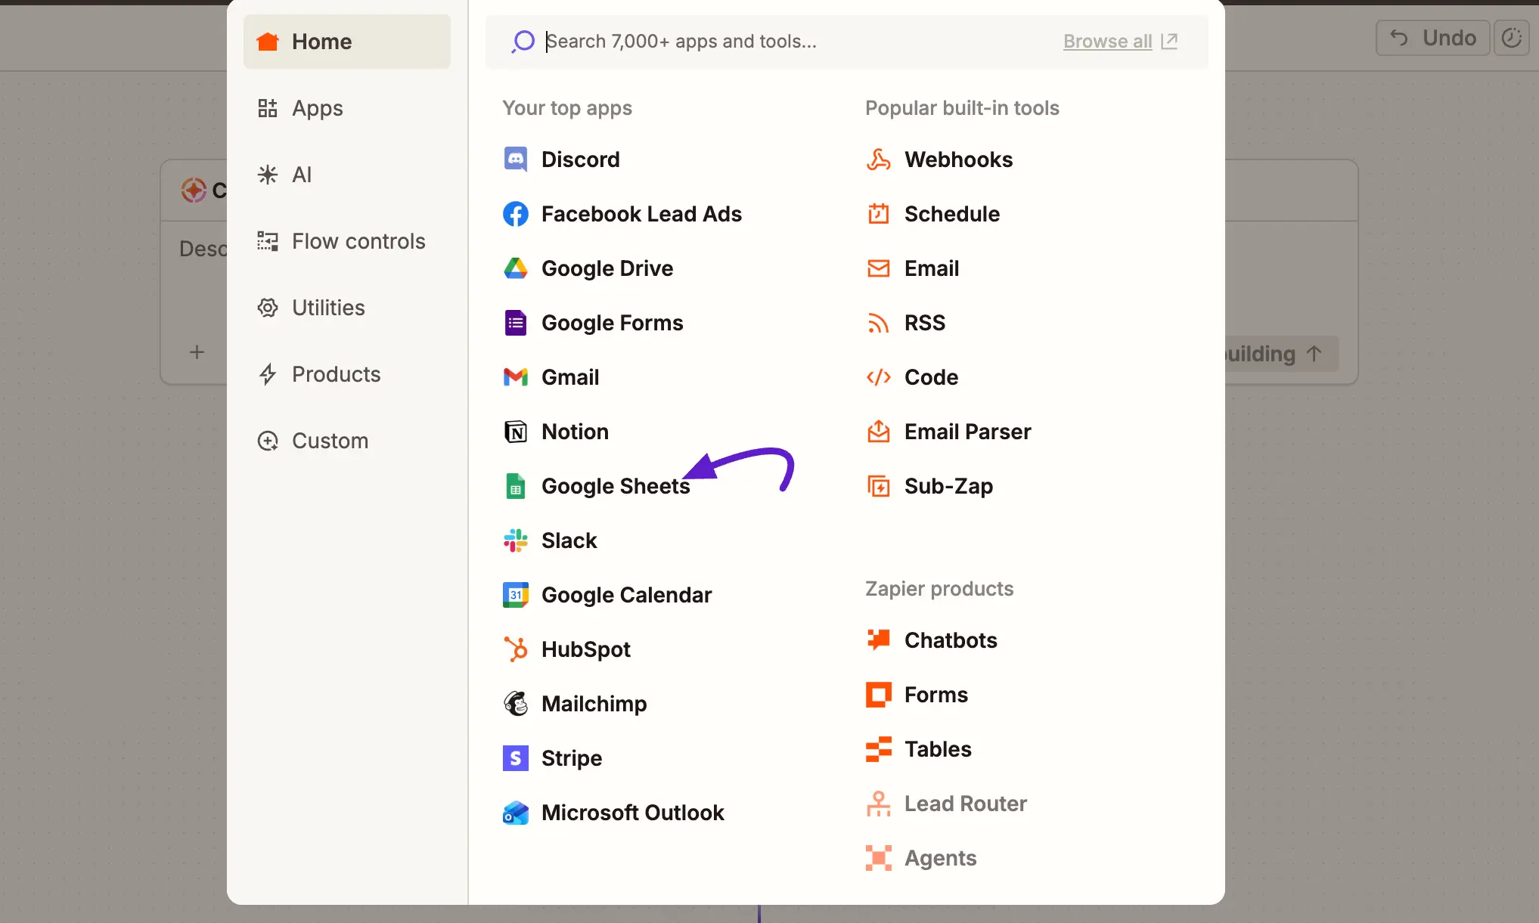Click the Gmail envelope icon
This screenshot has width=1539, height=923.
click(x=515, y=377)
